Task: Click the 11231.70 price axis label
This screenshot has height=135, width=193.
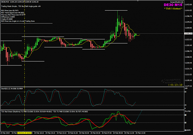Action: coord(188,69)
